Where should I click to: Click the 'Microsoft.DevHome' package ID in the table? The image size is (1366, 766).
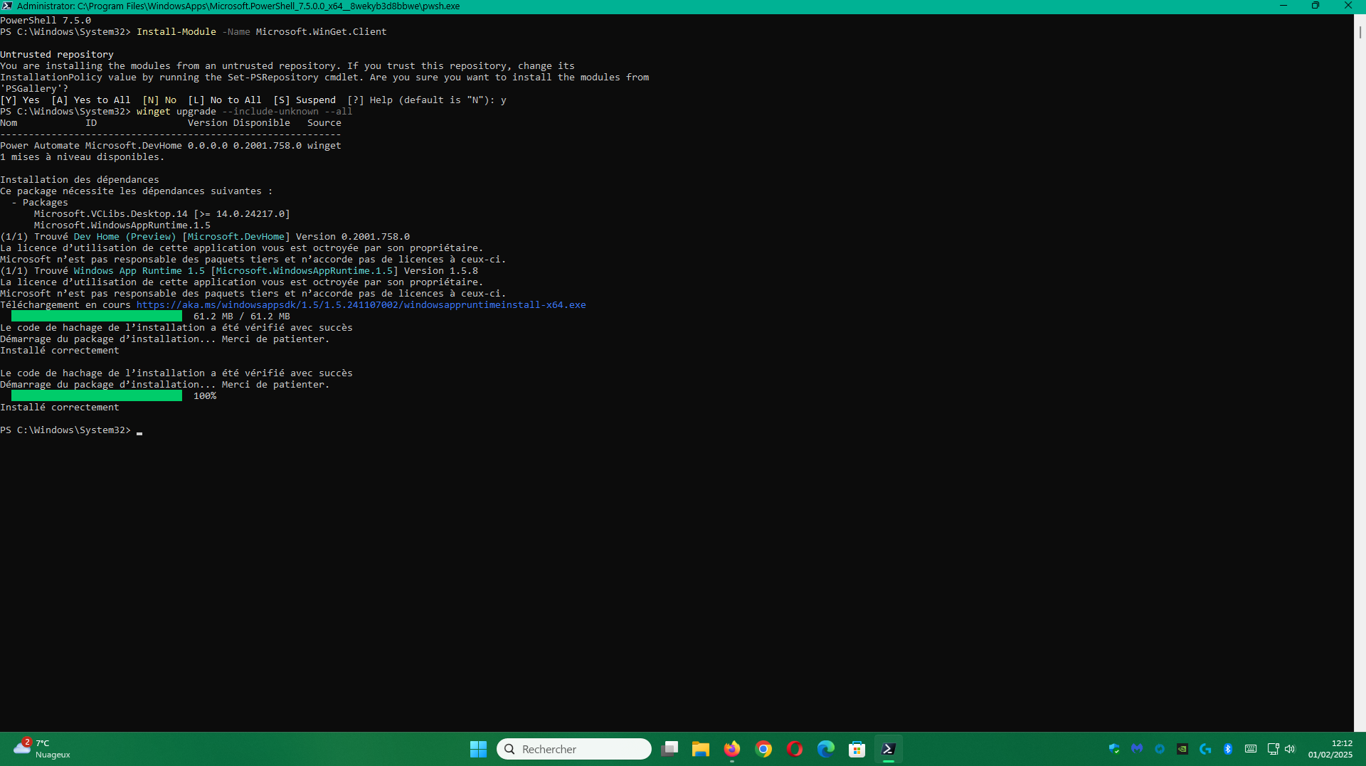pyautogui.click(x=134, y=146)
